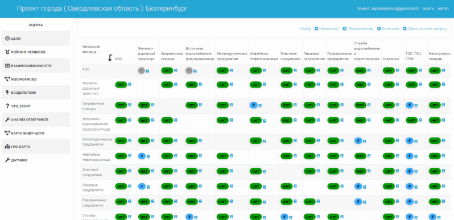Image resolution: width=454 pixels, height=220 pixels.
Task: Open the Admin link in header
Action: [x=443, y=9]
